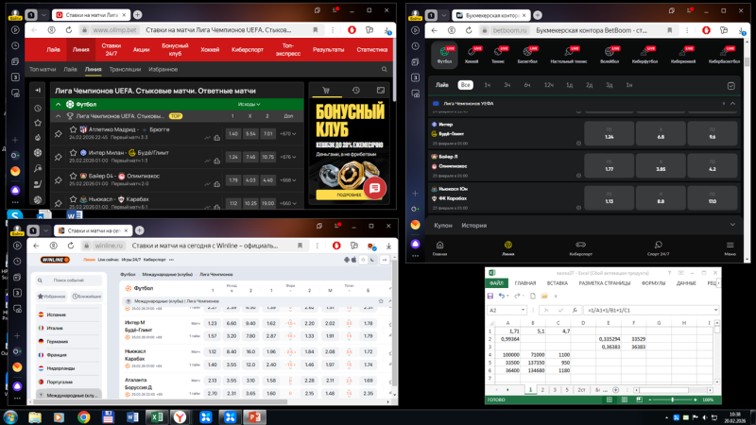This screenshot has width=756, height=425.
Task: Open the Спорт 24/7 icon in BetBoom
Action: pos(658,247)
